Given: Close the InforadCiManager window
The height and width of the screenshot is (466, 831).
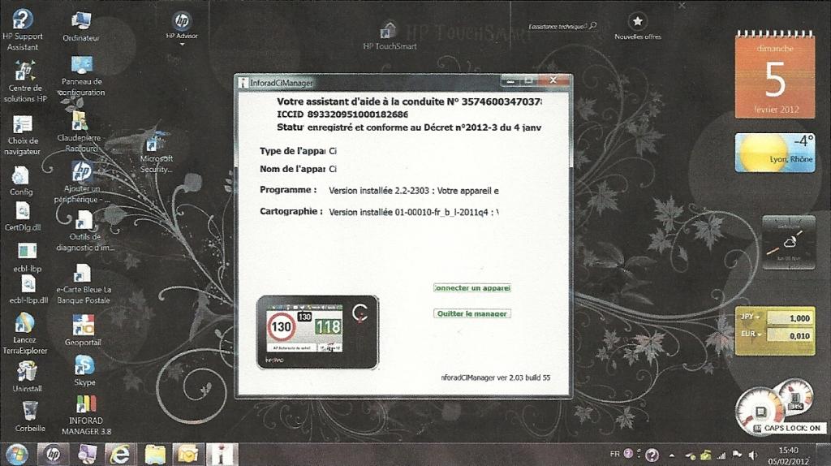Looking at the screenshot, I should pyautogui.click(x=553, y=80).
